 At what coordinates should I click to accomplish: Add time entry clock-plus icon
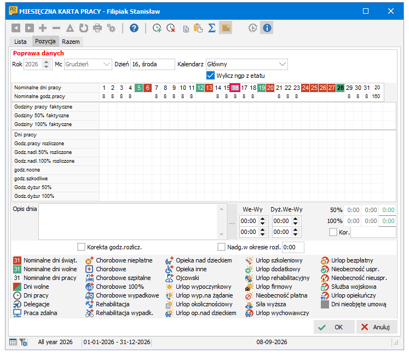[x=157, y=28]
